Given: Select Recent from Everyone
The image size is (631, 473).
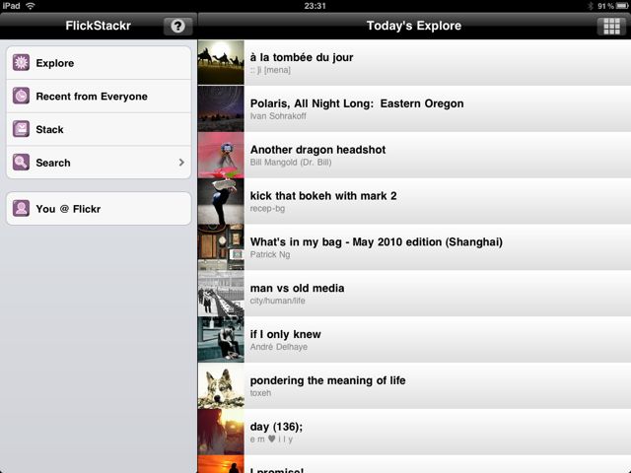Looking at the screenshot, I should coord(99,97).
